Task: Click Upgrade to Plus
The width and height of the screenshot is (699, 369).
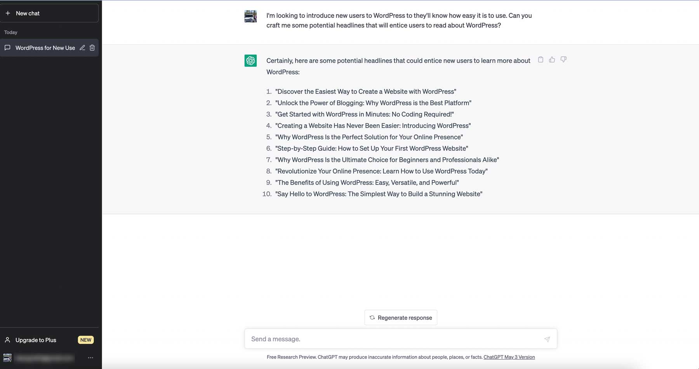Action: click(35, 340)
